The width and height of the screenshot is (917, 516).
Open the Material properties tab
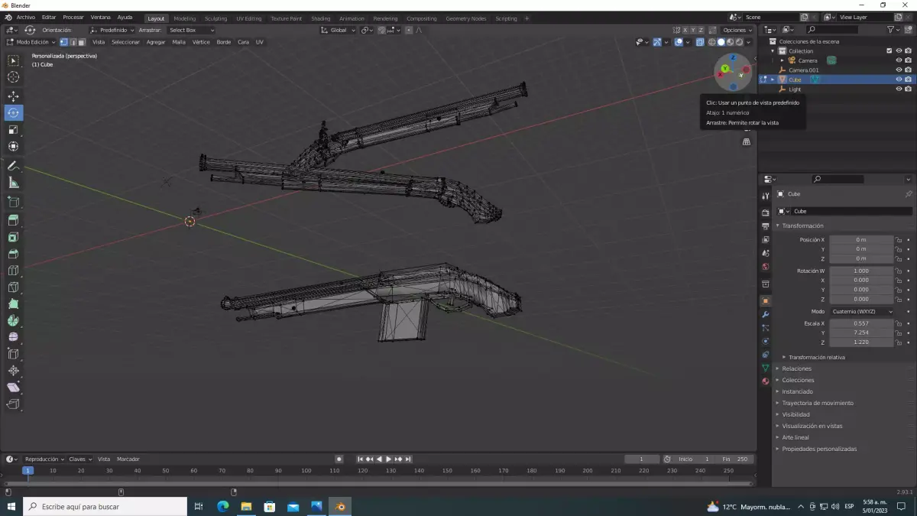[x=765, y=381]
